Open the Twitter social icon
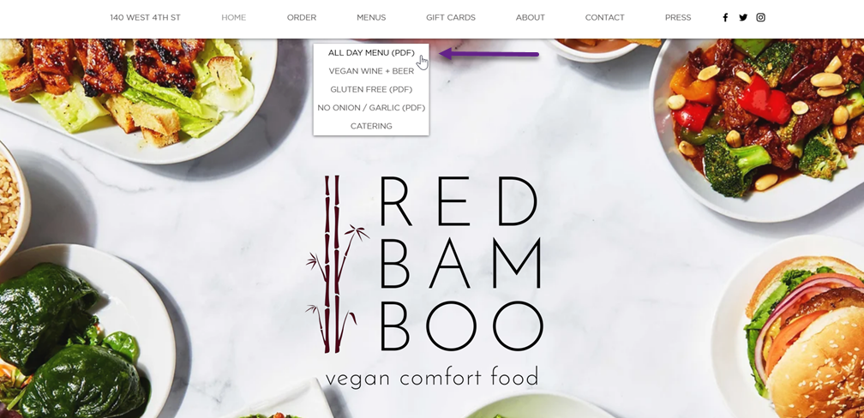Screen dimensions: 864x418 [x=743, y=18]
